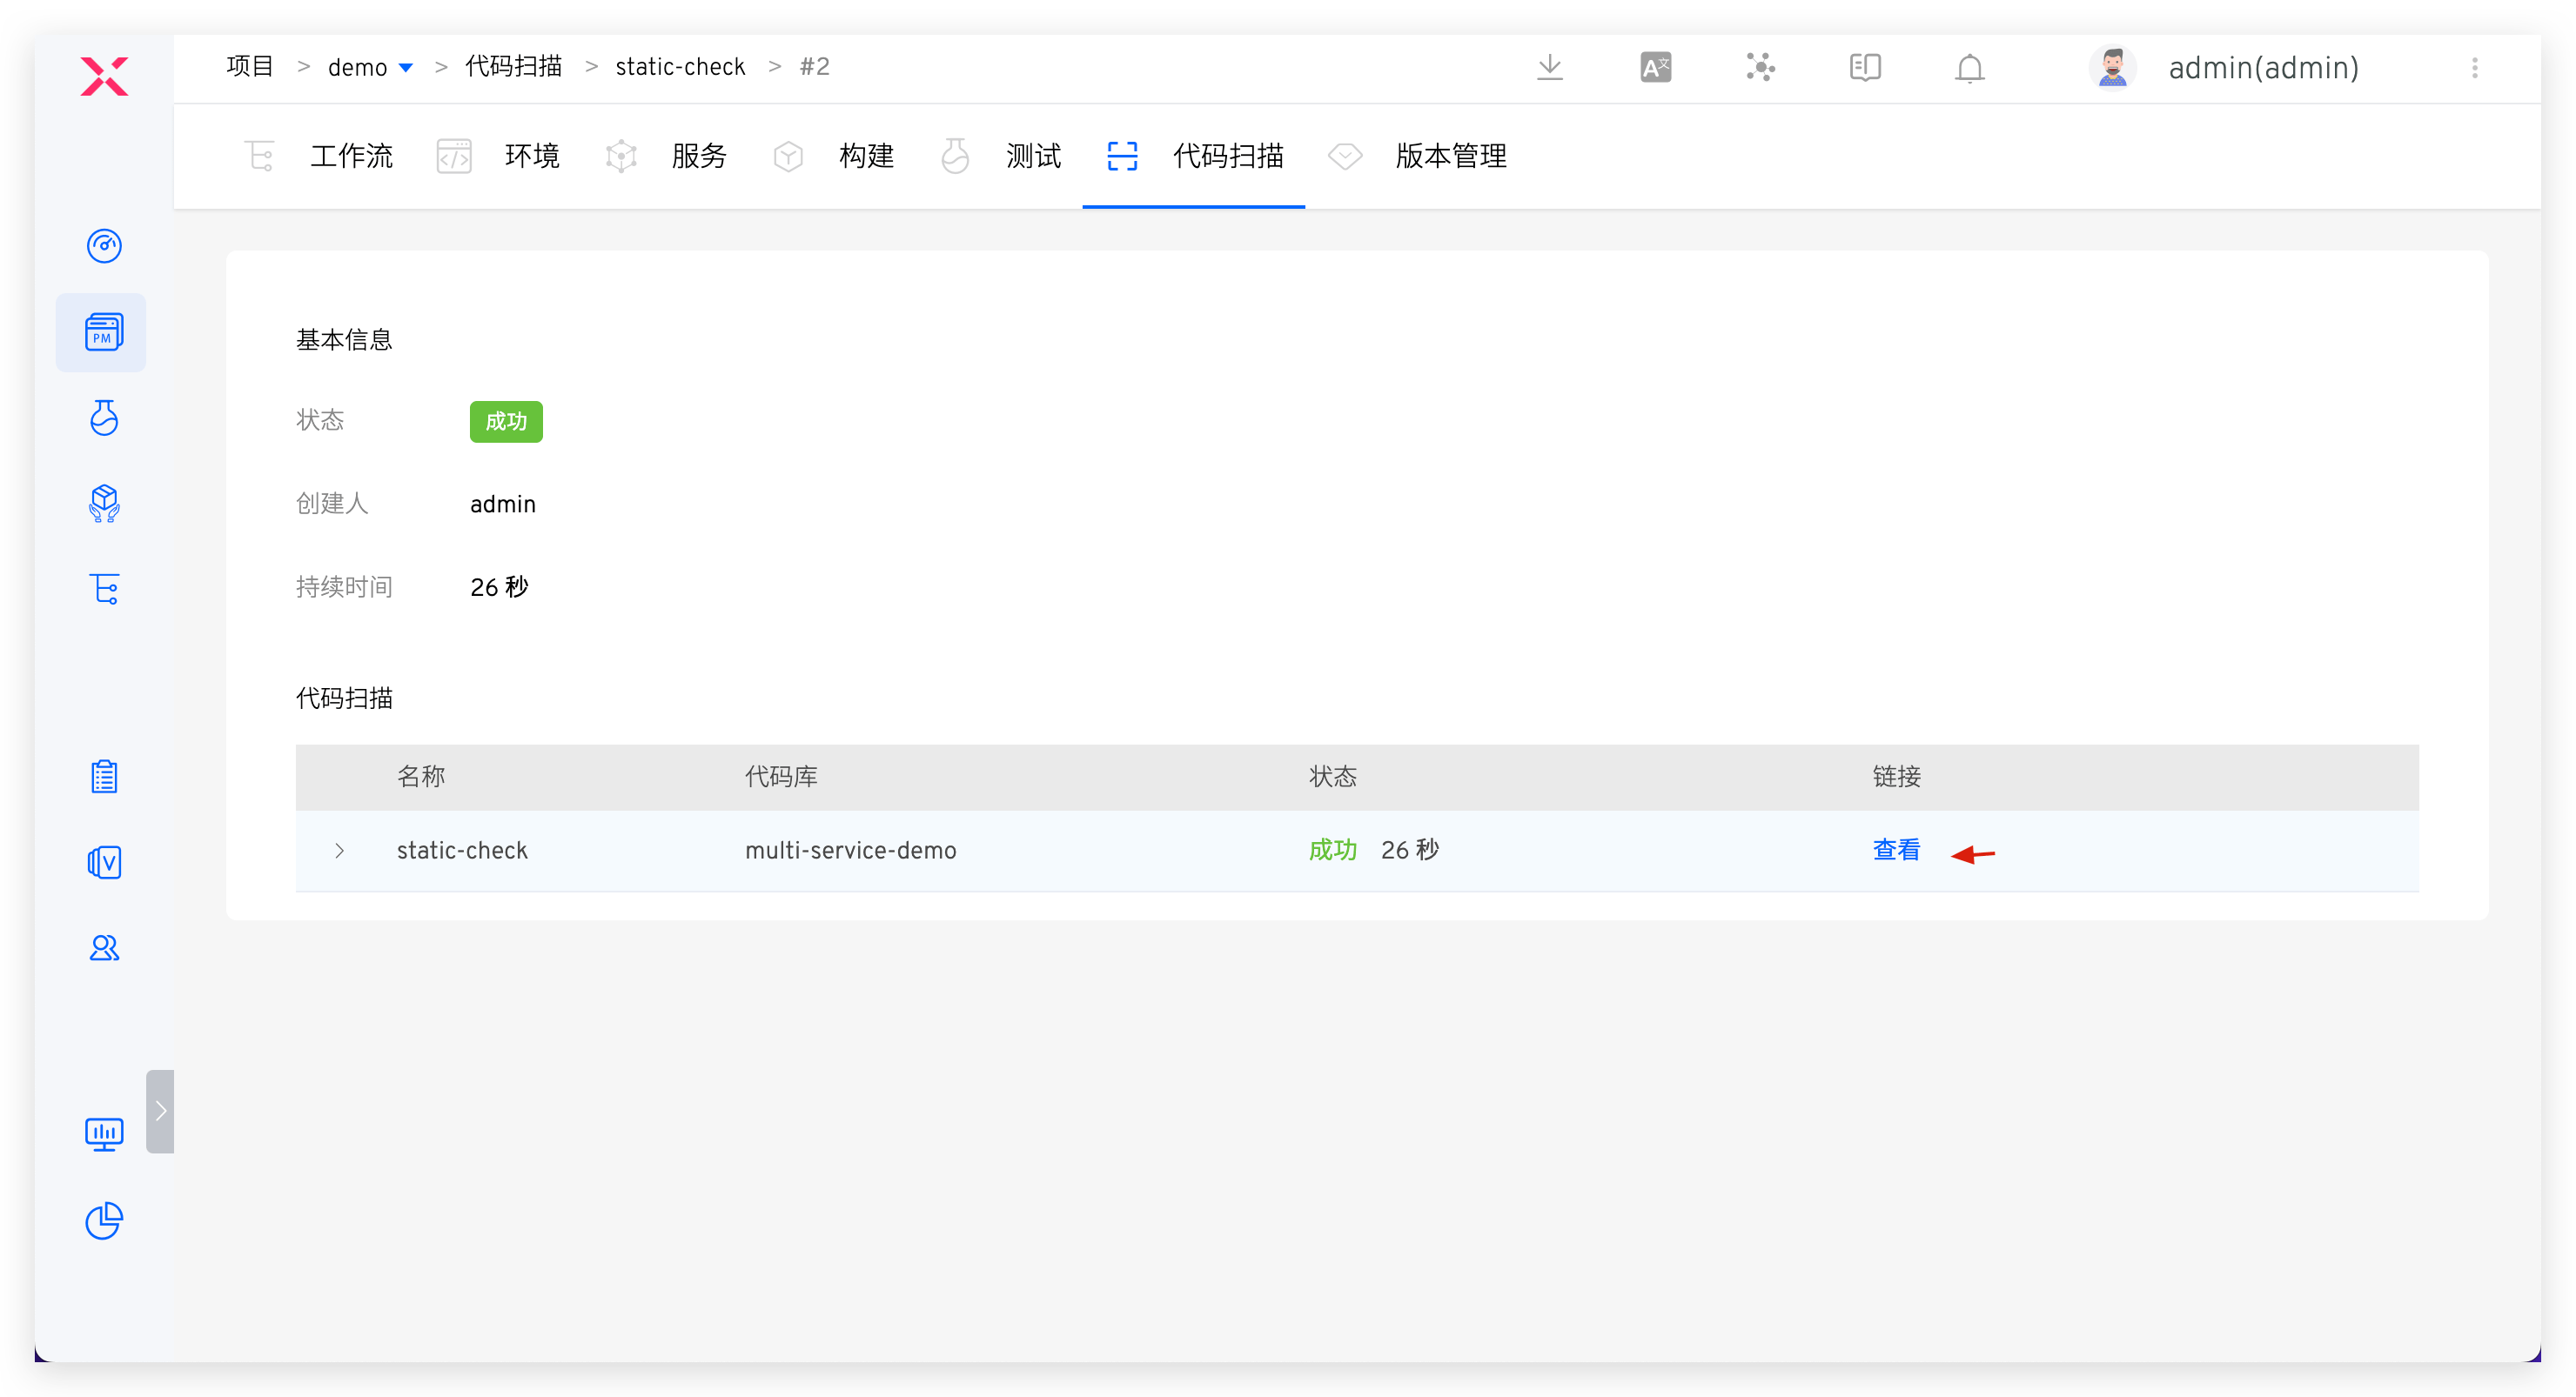Open the 环境 tab
This screenshot has height=1397, width=2576.
[531, 157]
